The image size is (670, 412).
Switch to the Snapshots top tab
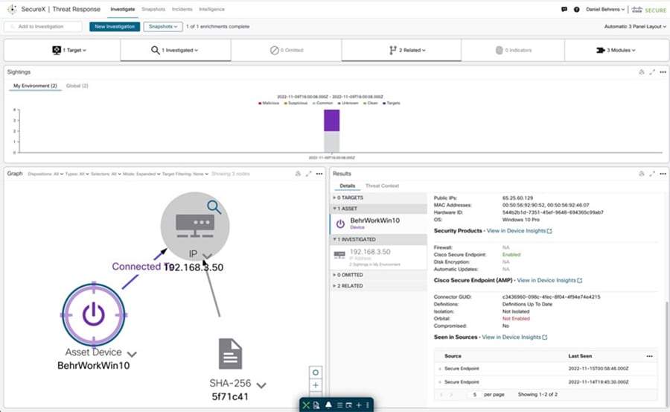point(153,9)
